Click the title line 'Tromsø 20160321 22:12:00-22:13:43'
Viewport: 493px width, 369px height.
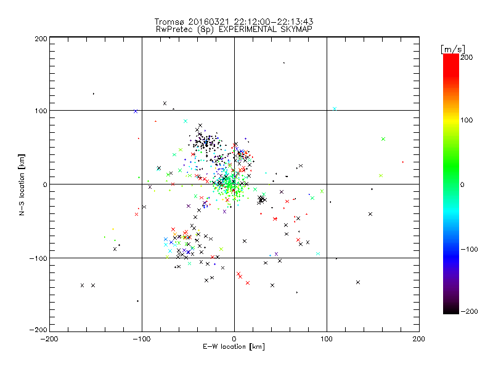tap(234, 22)
